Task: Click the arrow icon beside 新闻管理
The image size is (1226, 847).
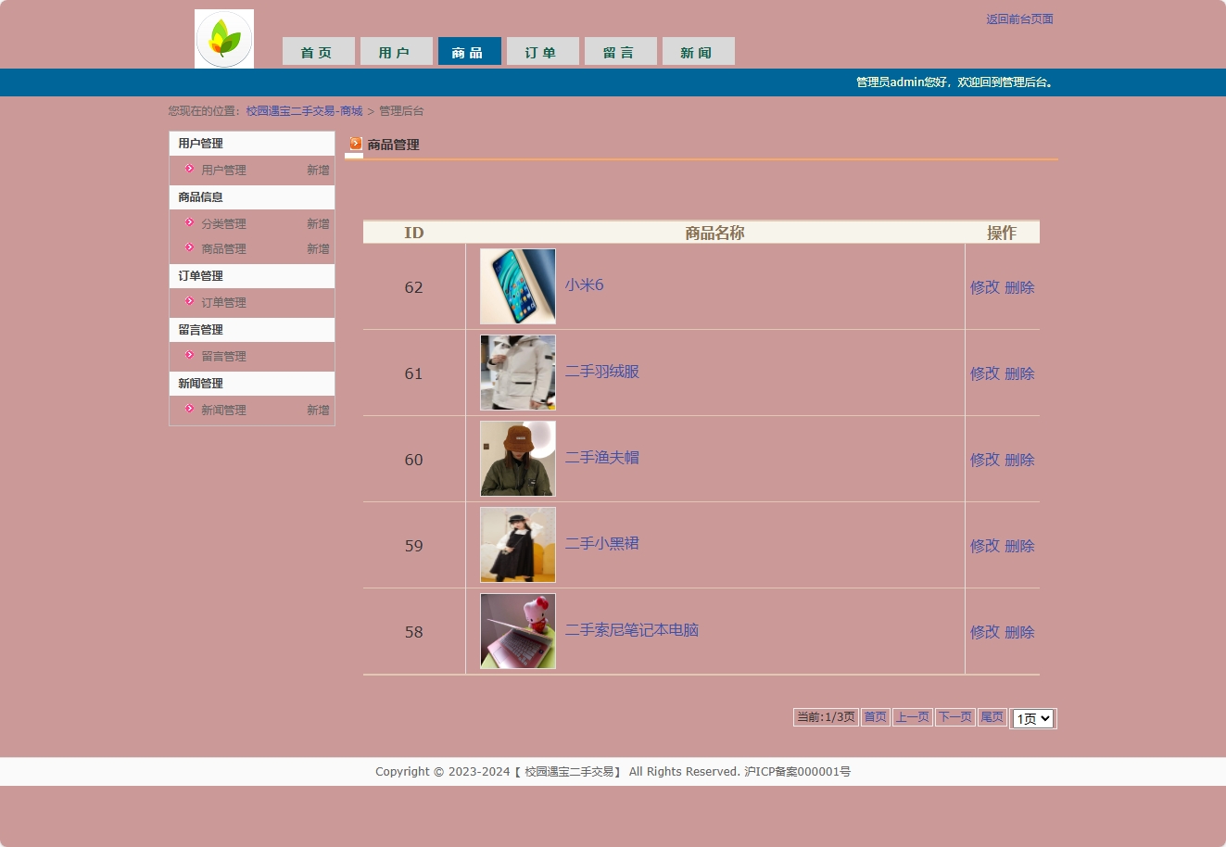Action: click(188, 410)
